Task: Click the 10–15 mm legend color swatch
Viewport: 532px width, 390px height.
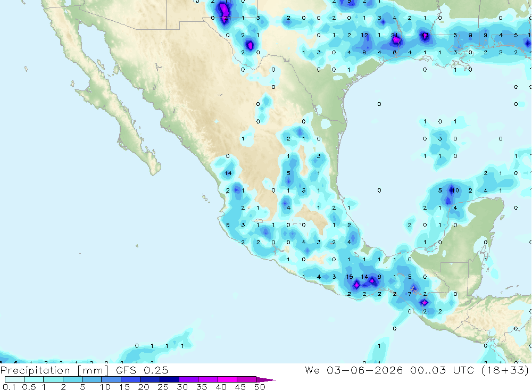Action: pos(111,379)
